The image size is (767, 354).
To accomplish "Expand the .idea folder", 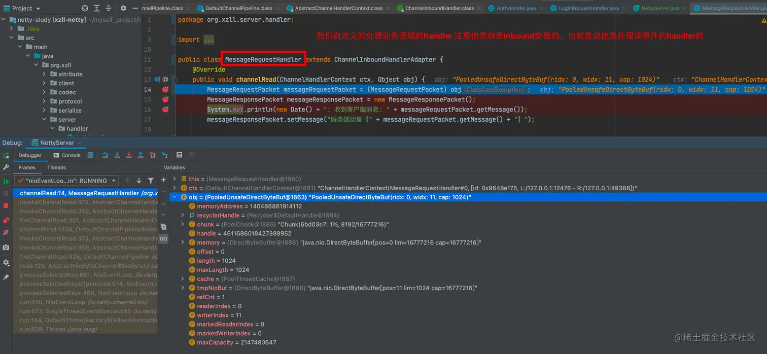I will (12, 29).
